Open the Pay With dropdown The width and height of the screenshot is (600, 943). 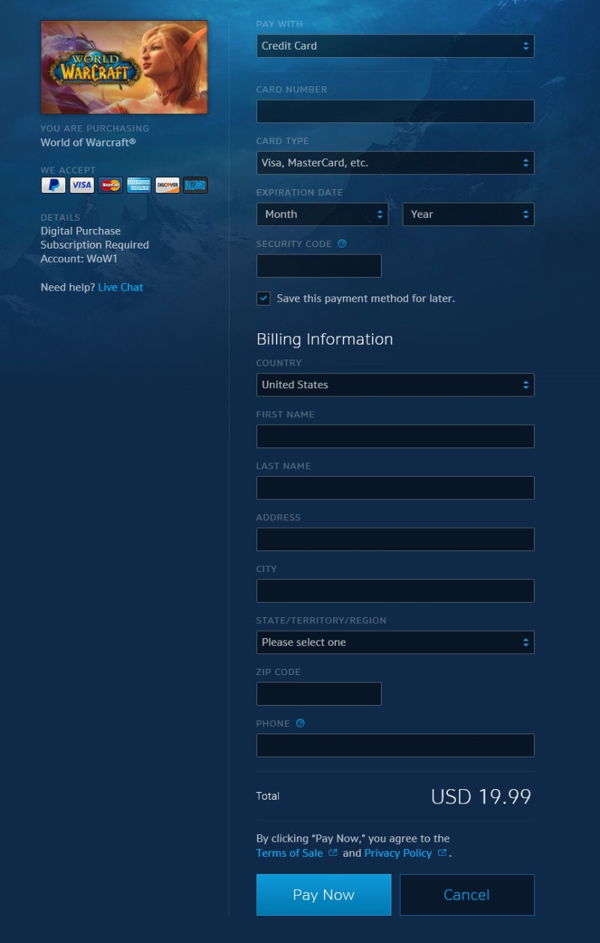pyautogui.click(x=395, y=46)
